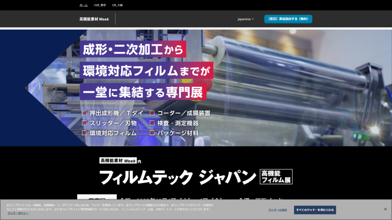Click the 一堂に集結する専門展 banner headline
The width and height of the screenshot is (392, 220).
(x=143, y=92)
